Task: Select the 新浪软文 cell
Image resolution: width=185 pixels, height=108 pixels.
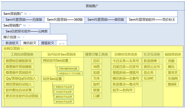Action: [x=12, y=43]
